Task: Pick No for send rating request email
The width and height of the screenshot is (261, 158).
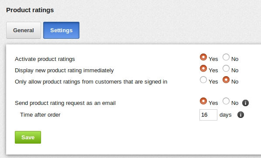Action: 226,101
